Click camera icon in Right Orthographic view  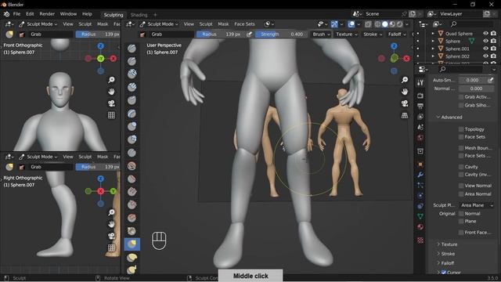click(111, 236)
